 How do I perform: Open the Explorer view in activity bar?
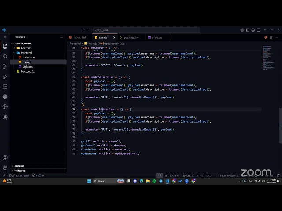click(5, 46)
